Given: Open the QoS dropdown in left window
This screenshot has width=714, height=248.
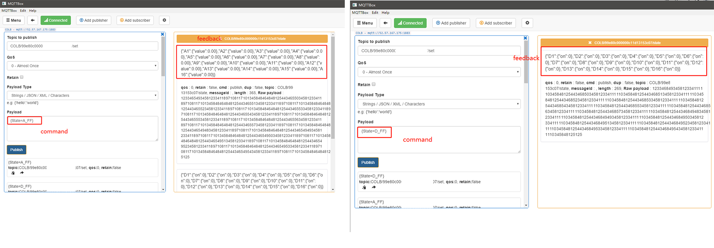Looking at the screenshot, I should pos(82,66).
